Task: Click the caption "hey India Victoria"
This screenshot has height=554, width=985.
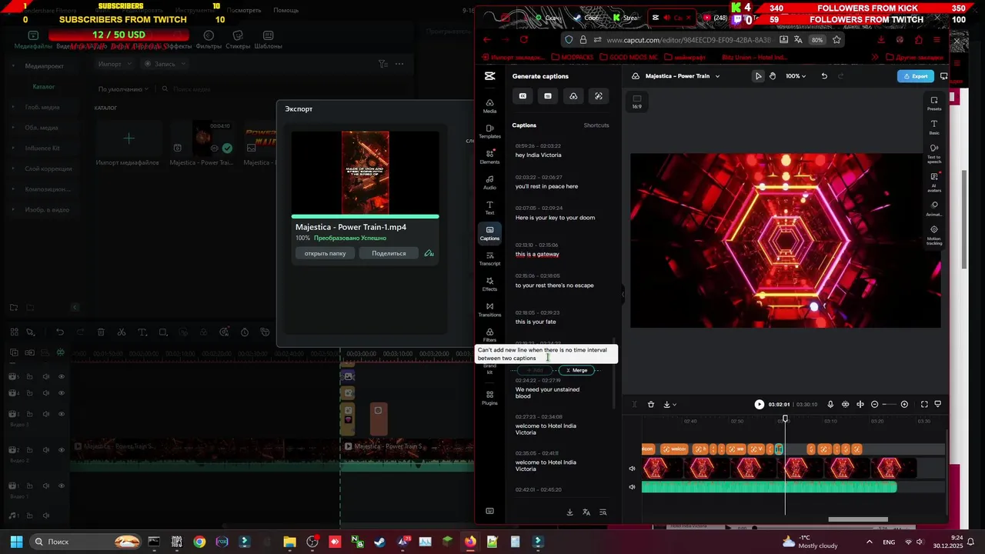Action: click(539, 155)
